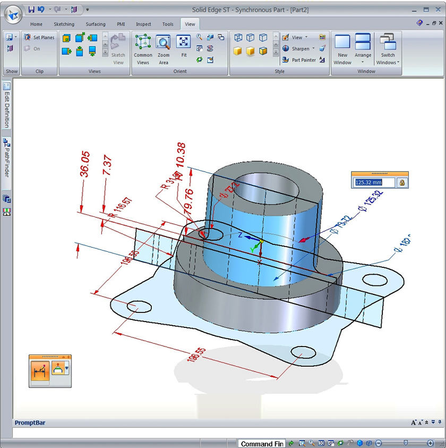The image size is (446, 448).
Task: Click the Undo icon in quick access toolbar
Action: point(41,10)
